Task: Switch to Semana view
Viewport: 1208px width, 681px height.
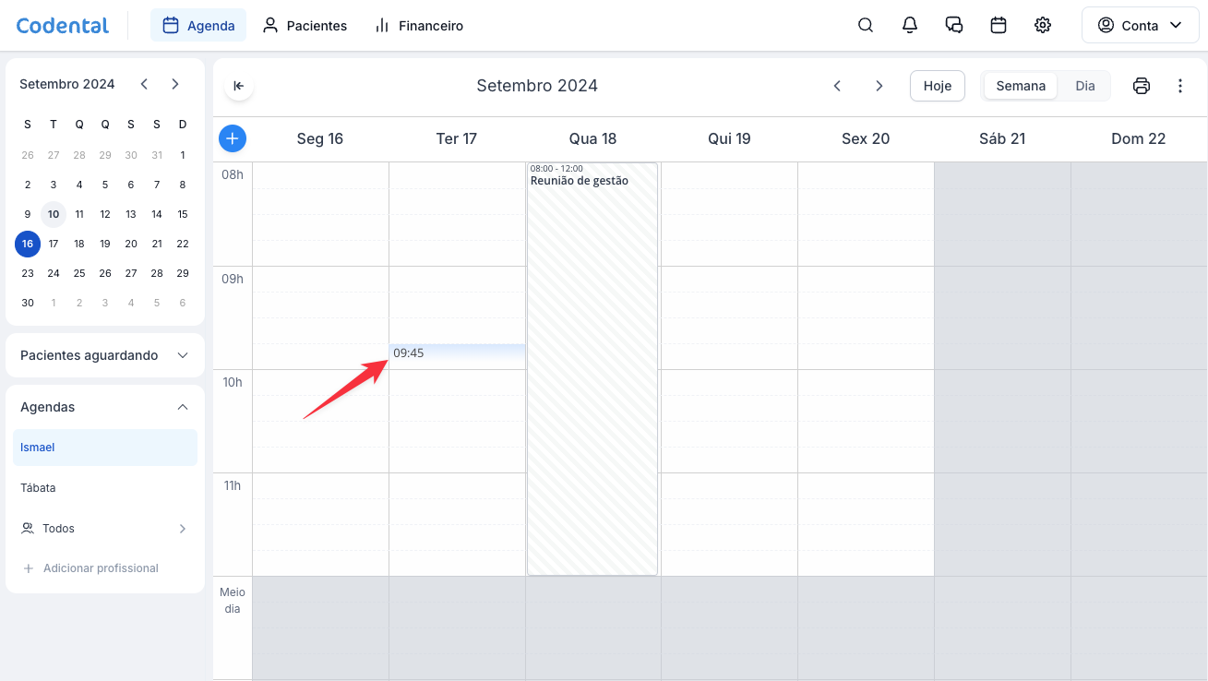Action: point(1021,86)
